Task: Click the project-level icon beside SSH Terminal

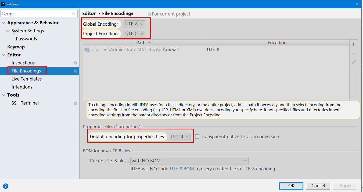Action: point(75,103)
